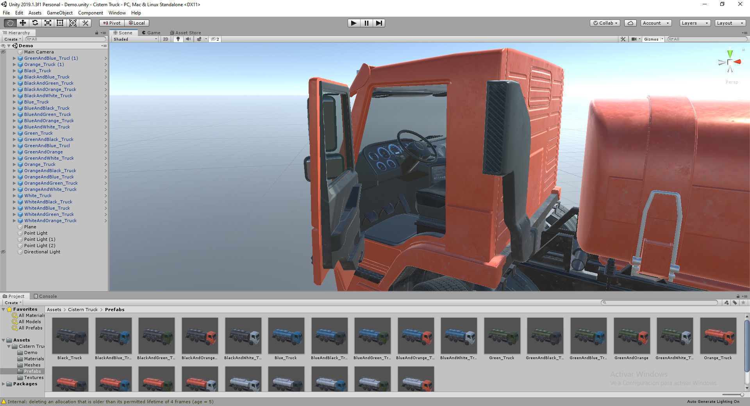
Task: Select the Move tool
Action: pyautogui.click(x=23, y=23)
